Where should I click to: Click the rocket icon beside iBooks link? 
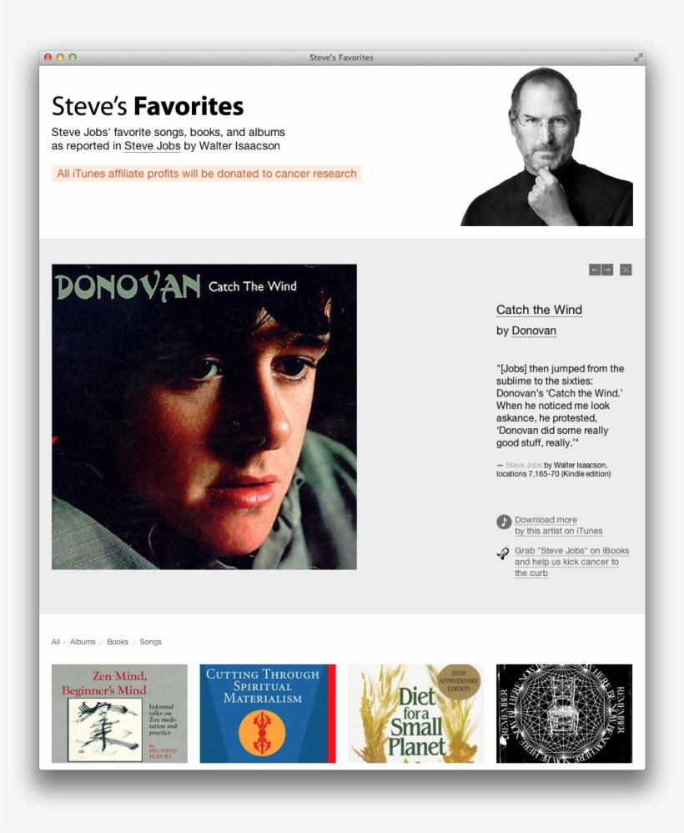coord(503,553)
